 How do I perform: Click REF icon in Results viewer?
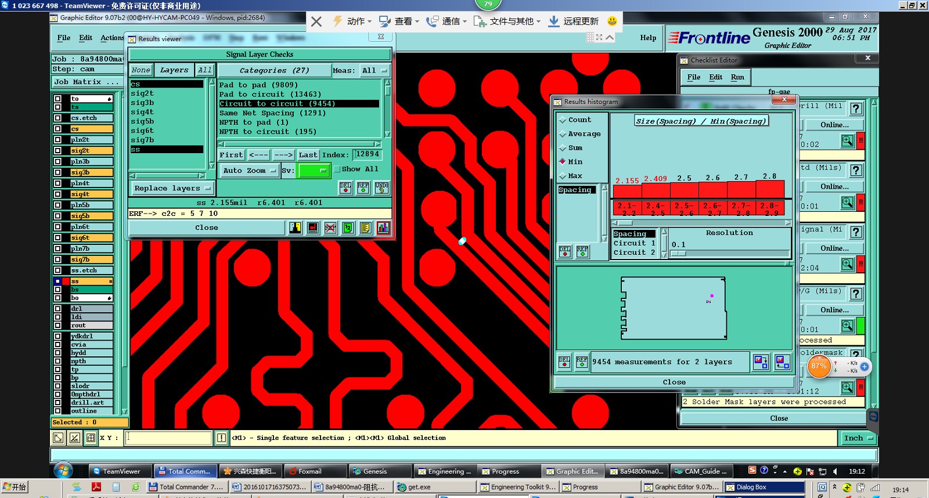(363, 188)
